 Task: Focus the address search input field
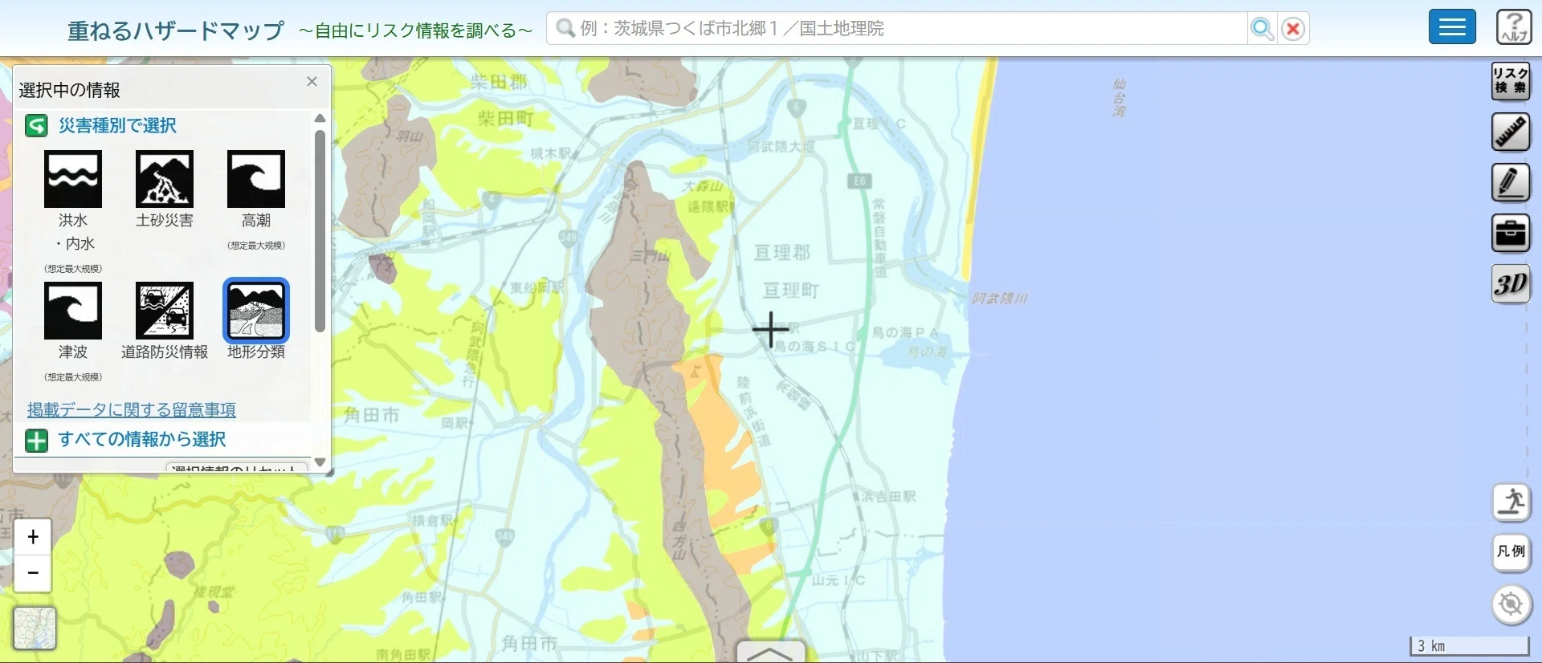897,29
